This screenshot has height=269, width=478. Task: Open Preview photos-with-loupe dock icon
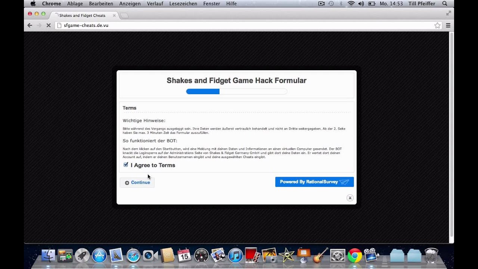coord(218,256)
